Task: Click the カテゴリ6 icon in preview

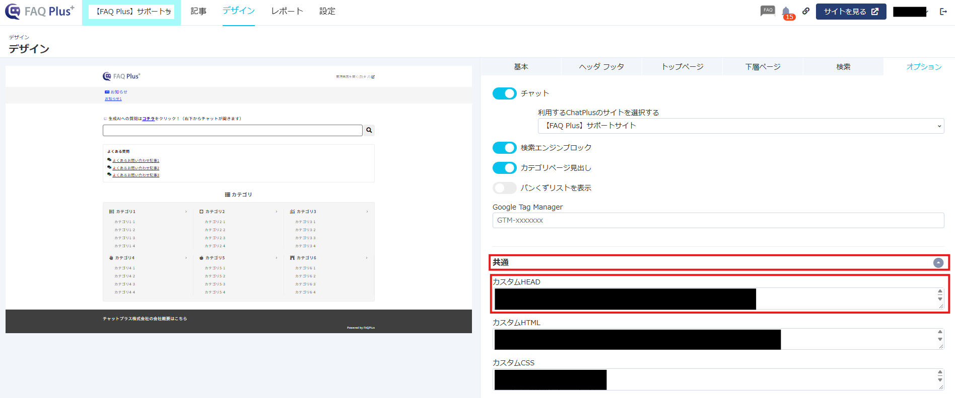Action: point(292,258)
